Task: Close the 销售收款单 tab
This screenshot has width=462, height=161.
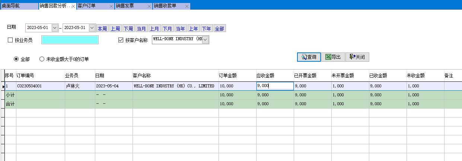Action: coord(187,6)
